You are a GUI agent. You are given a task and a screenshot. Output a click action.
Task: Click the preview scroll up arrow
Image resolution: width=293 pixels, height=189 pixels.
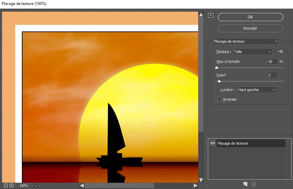point(201,15)
